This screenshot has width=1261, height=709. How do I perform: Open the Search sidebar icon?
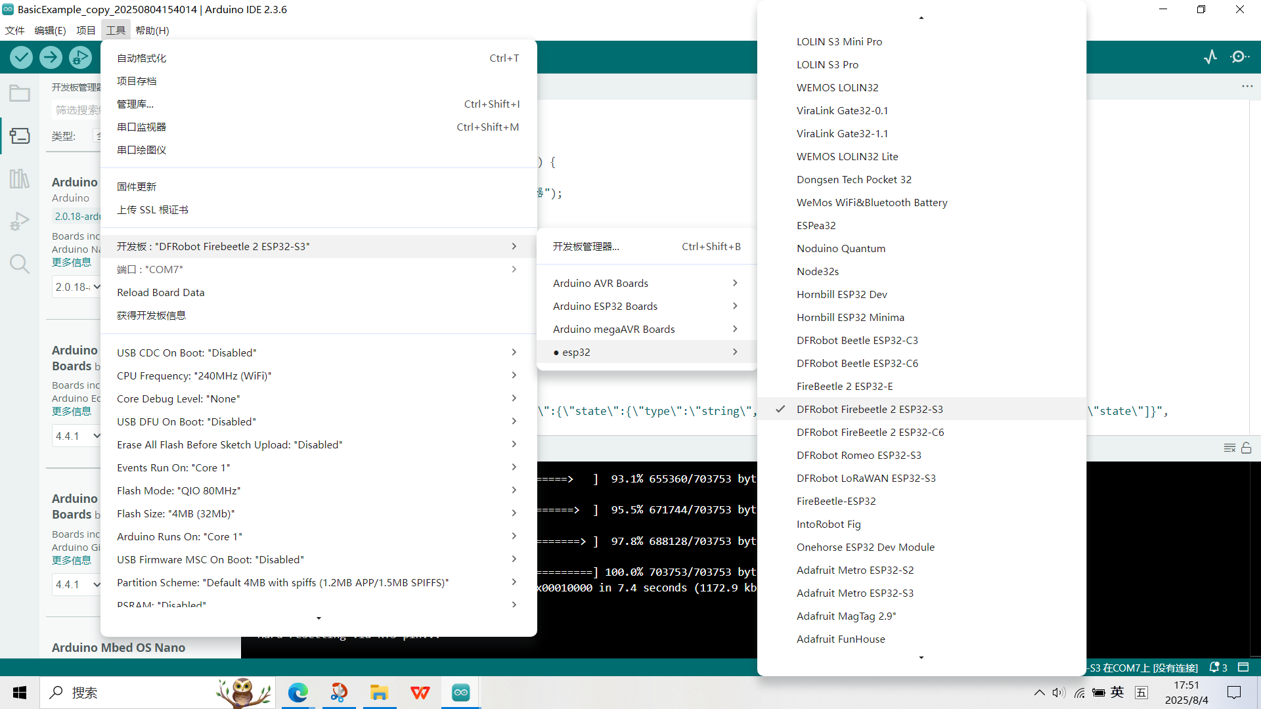click(x=20, y=264)
